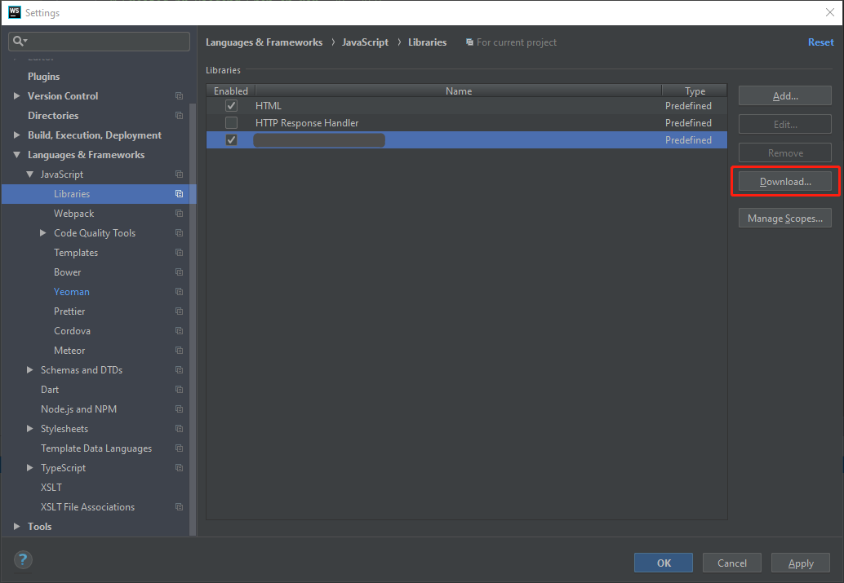
Task: Select Prettier in the settings tree
Action: click(x=69, y=311)
